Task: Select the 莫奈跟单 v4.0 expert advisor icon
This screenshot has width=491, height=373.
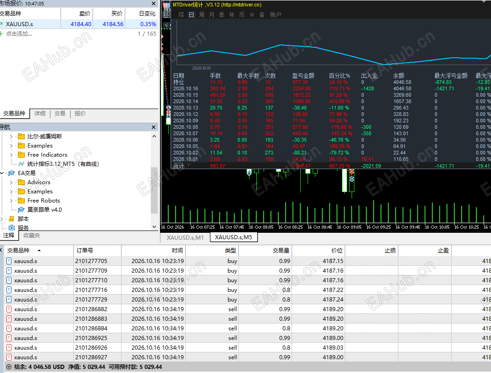Action: (x=21, y=210)
